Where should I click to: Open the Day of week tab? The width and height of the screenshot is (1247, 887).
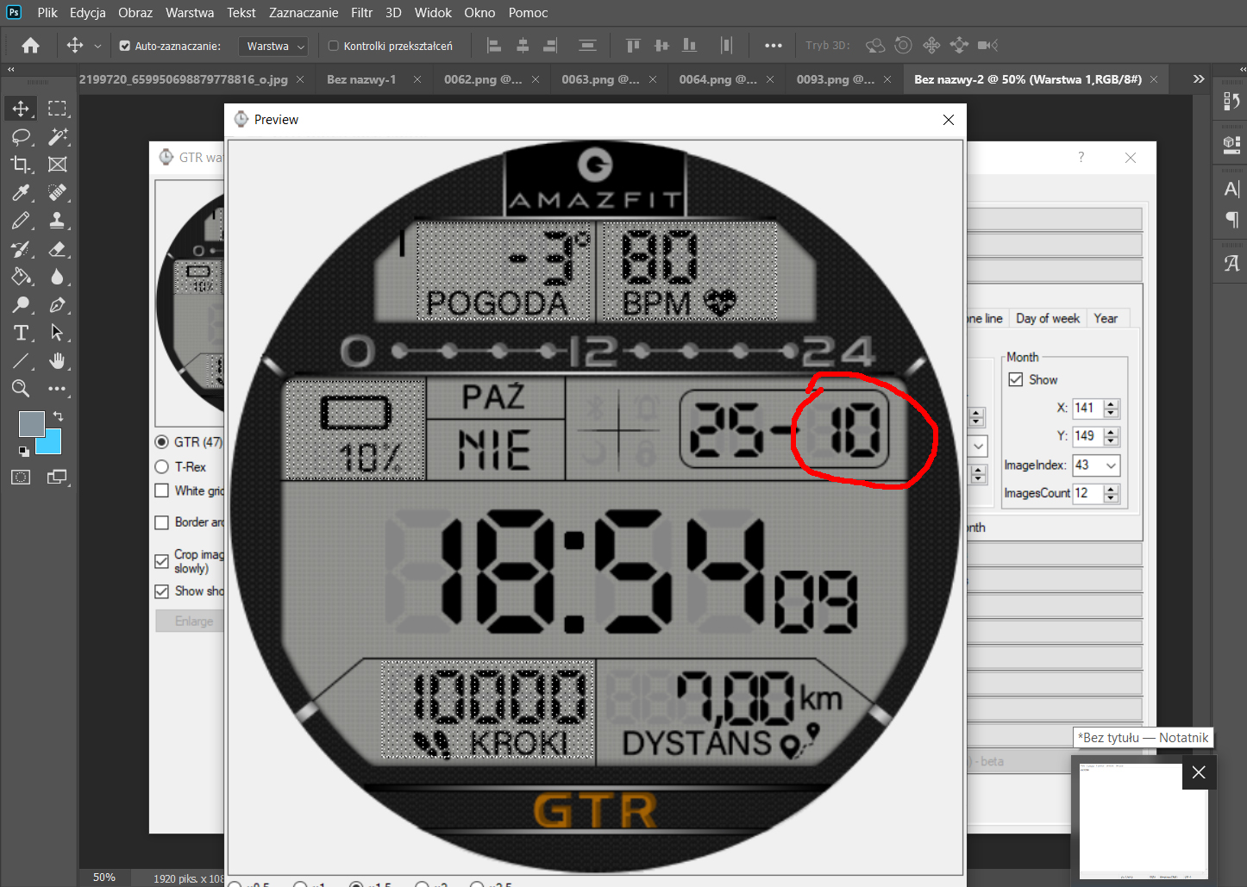point(1048,318)
